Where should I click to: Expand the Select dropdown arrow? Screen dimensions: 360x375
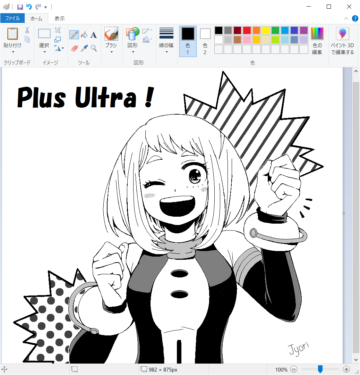tap(44, 52)
